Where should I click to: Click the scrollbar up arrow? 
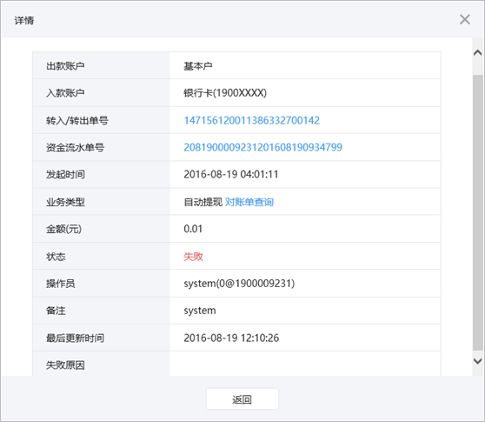[x=477, y=52]
